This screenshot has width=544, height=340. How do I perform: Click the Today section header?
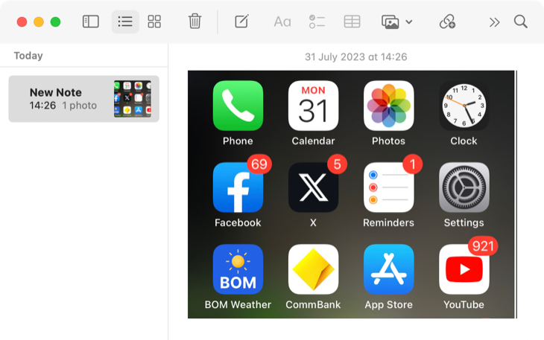(28, 56)
